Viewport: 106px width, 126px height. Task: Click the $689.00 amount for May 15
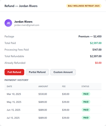coord(43,102)
